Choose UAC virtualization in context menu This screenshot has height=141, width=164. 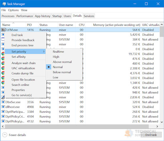tap(23, 68)
